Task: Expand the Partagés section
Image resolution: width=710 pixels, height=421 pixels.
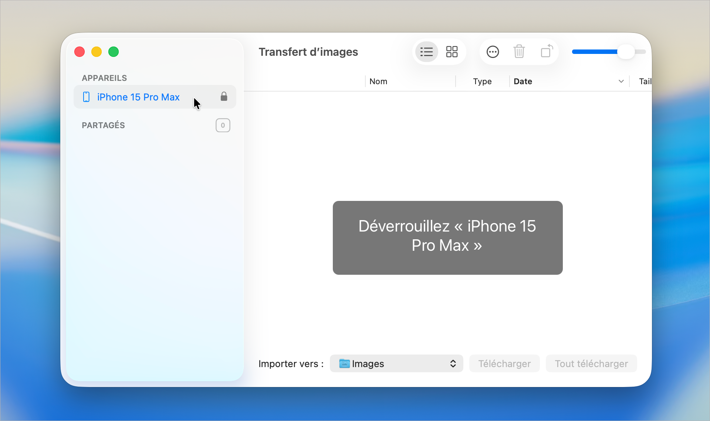Action: coord(103,125)
